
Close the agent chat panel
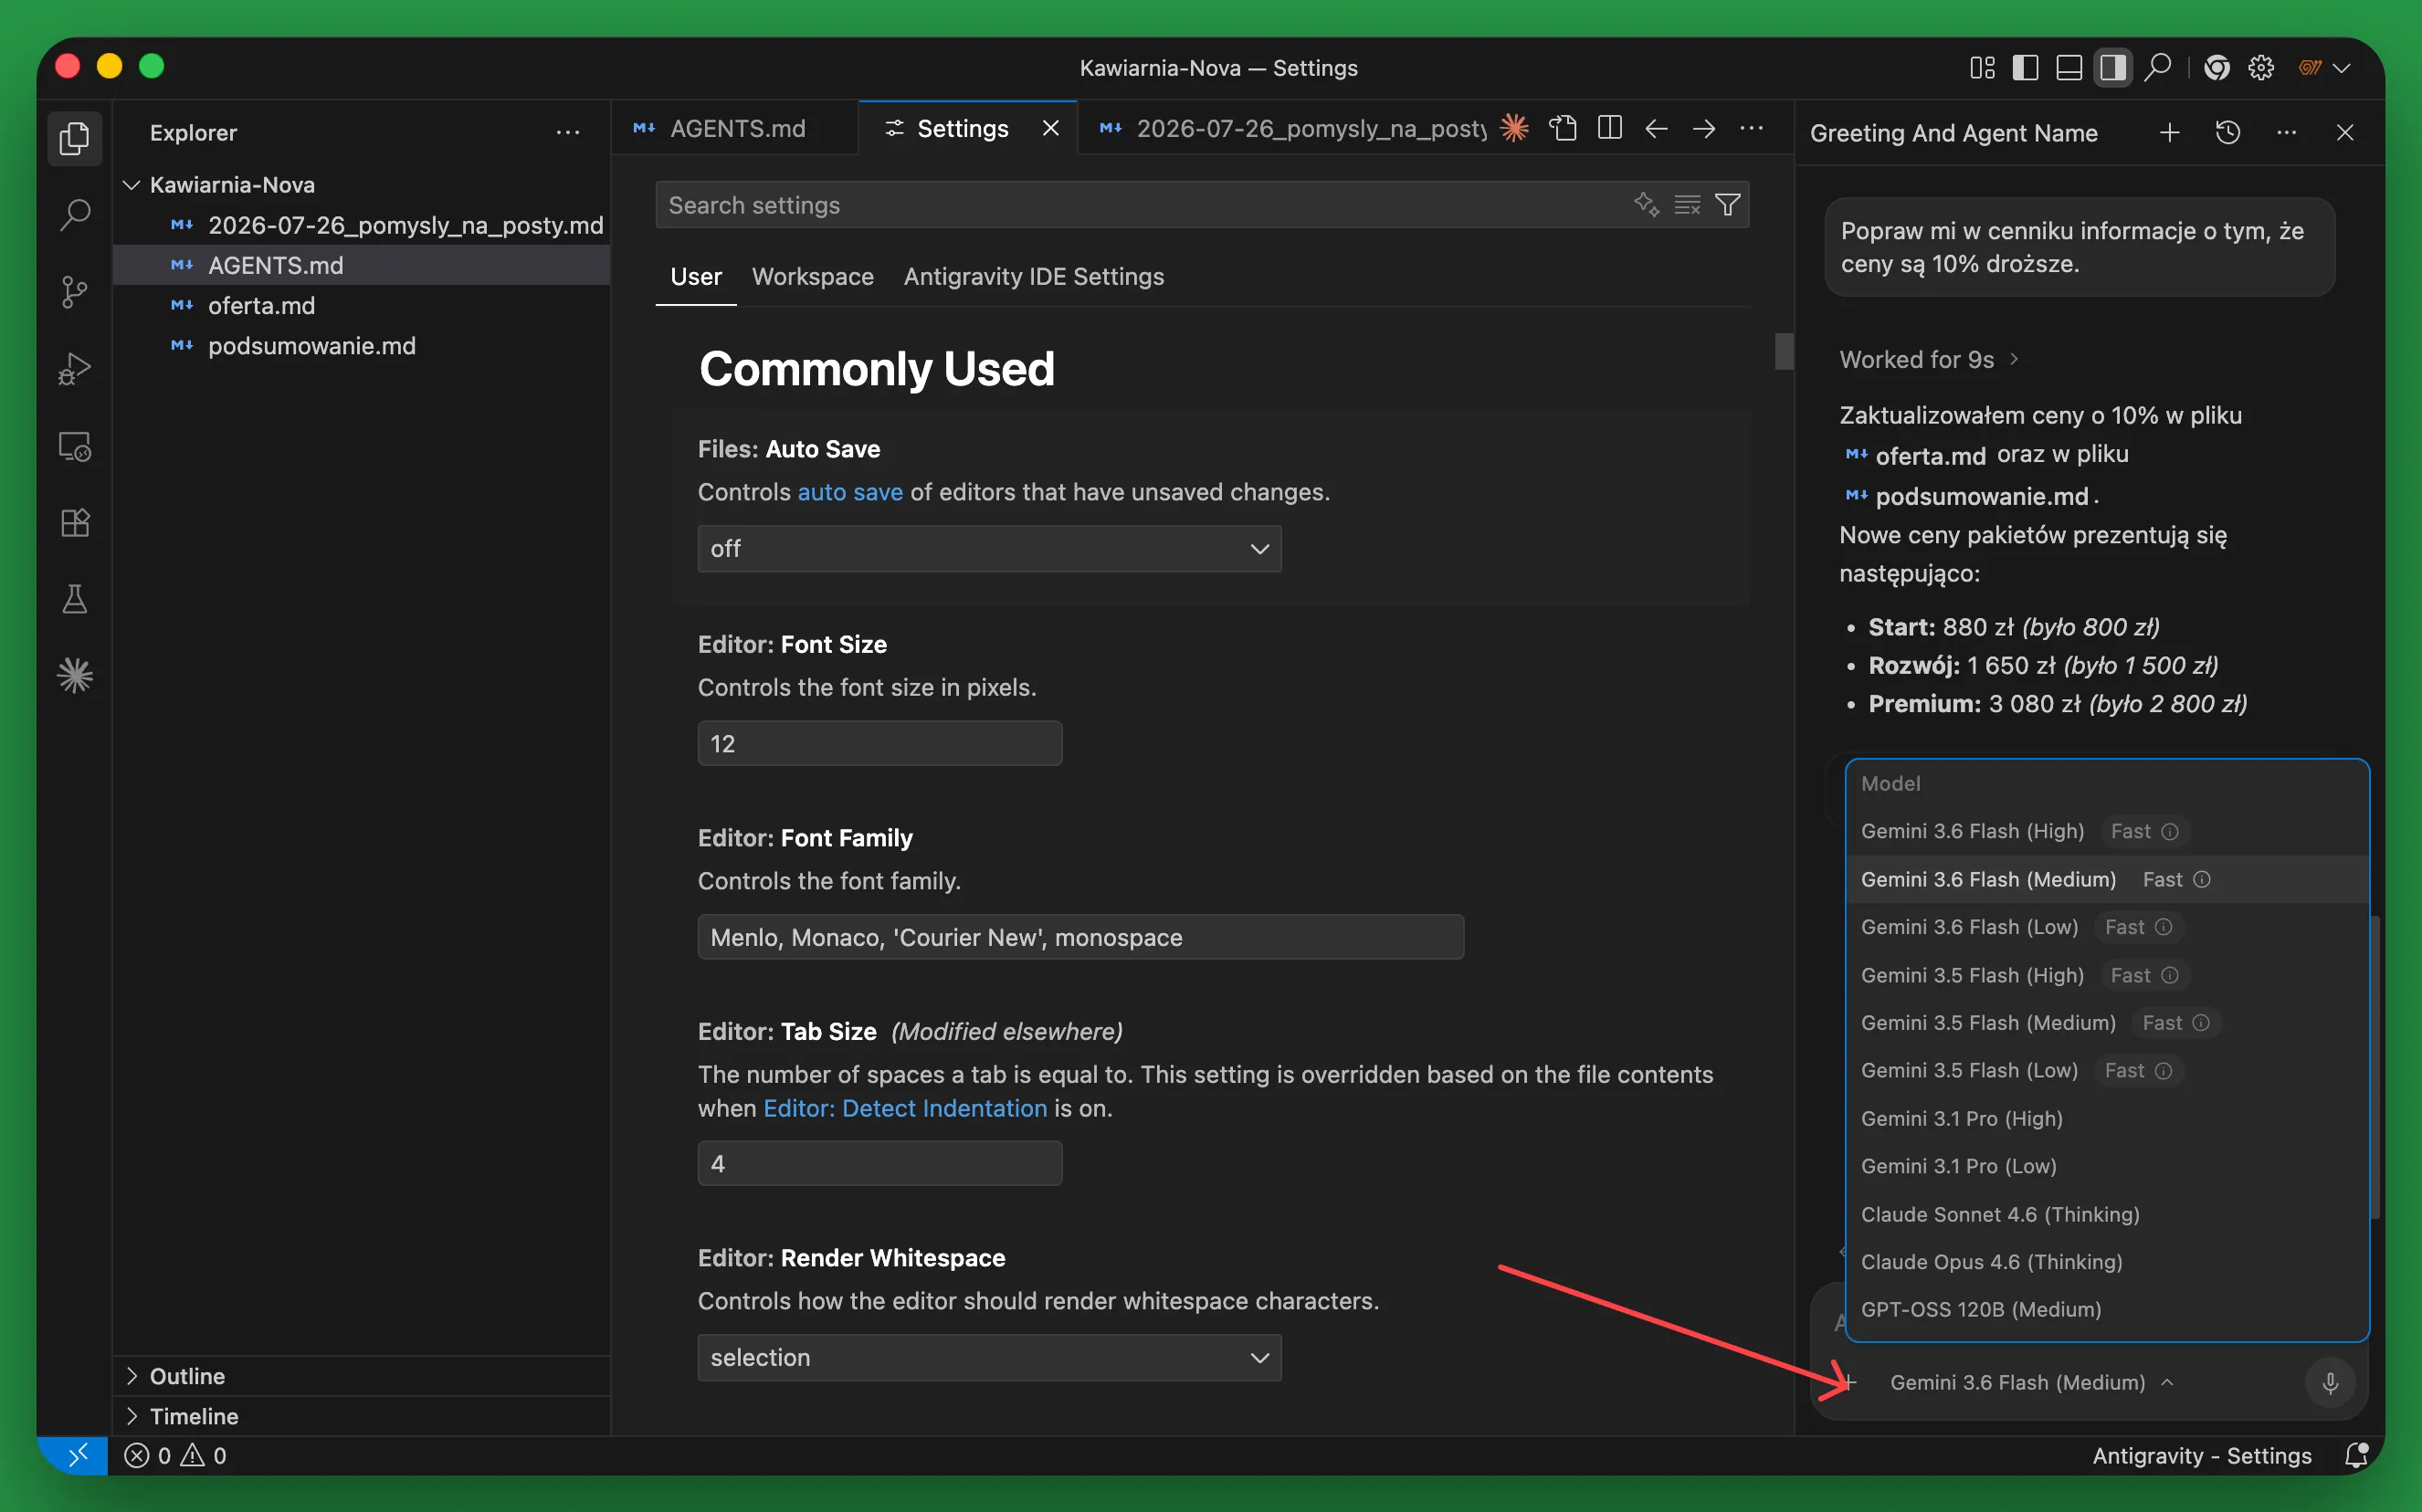pyautogui.click(x=2344, y=133)
